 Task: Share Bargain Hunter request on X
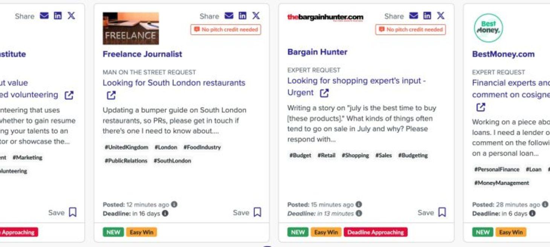[x=440, y=16]
